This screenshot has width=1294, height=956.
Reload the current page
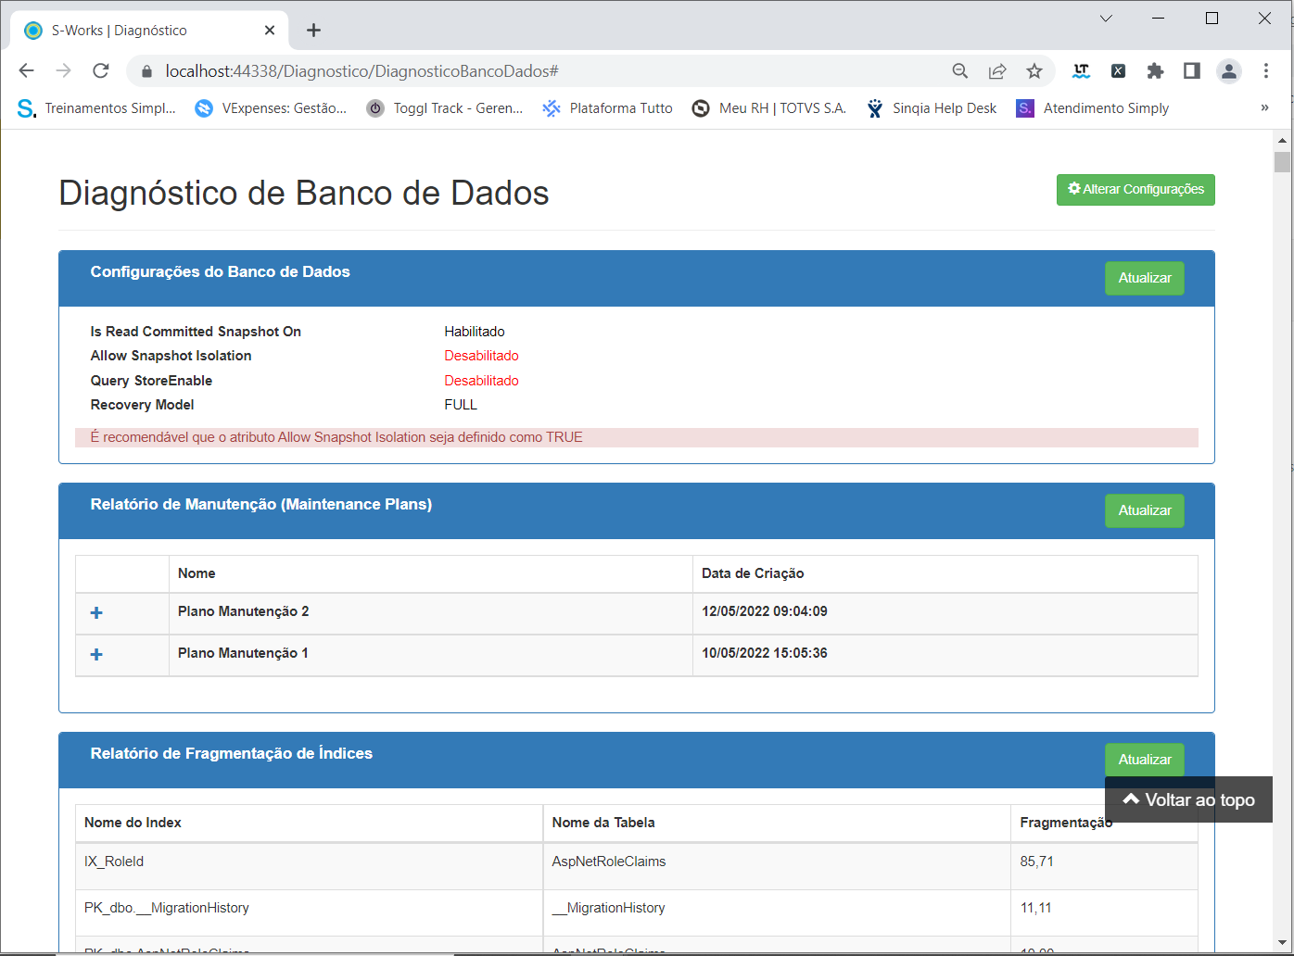[x=101, y=71]
